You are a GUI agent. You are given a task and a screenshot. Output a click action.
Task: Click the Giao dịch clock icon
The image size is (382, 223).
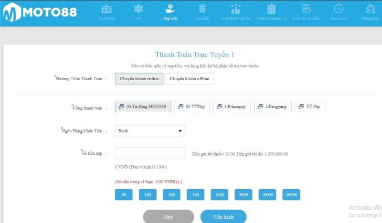pos(338,9)
